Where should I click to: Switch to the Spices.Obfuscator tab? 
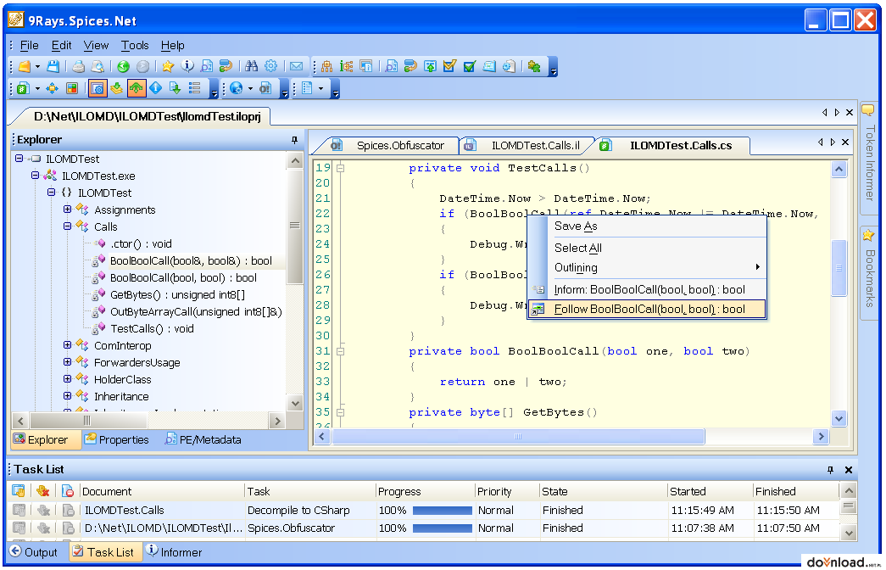pos(393,145)
